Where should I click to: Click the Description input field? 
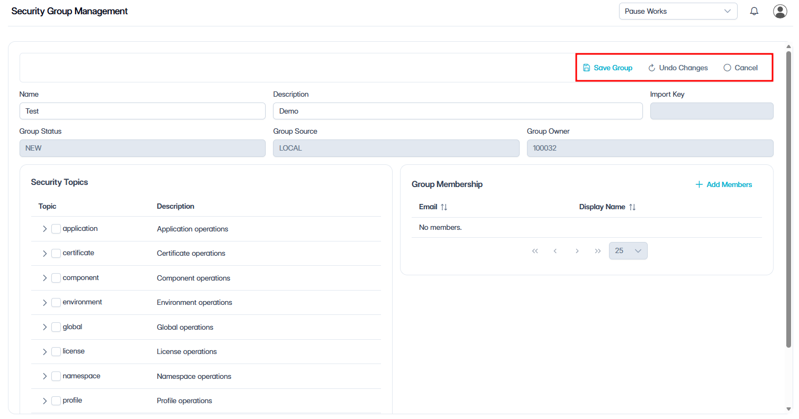coord(458,111)
